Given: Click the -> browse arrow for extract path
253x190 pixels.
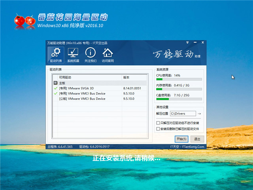Looking at the screenshot, I should click(199, 114).
